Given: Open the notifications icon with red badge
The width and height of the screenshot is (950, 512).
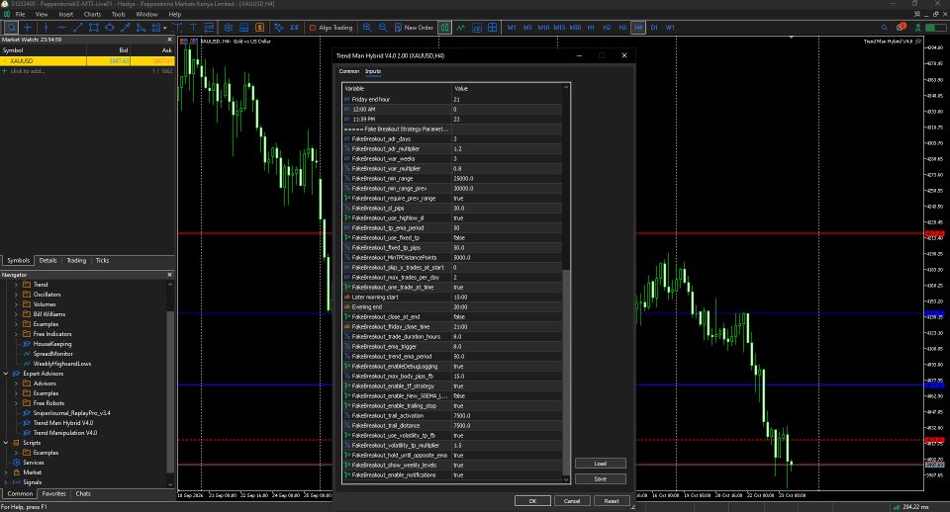Looking at the screenshot, I should [x=901, y=28].
